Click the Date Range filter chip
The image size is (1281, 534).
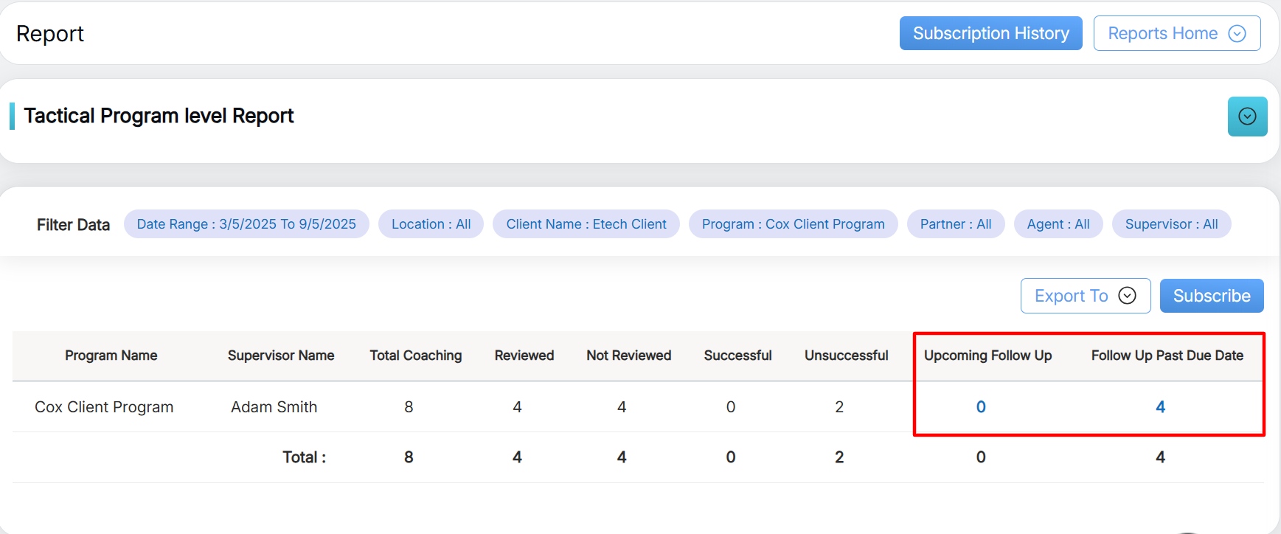[x=246, y=224]
